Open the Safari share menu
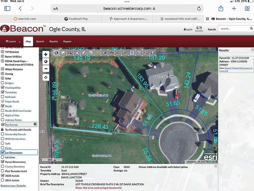The height and width of the screenshot is (191, 254). point(221,8)
